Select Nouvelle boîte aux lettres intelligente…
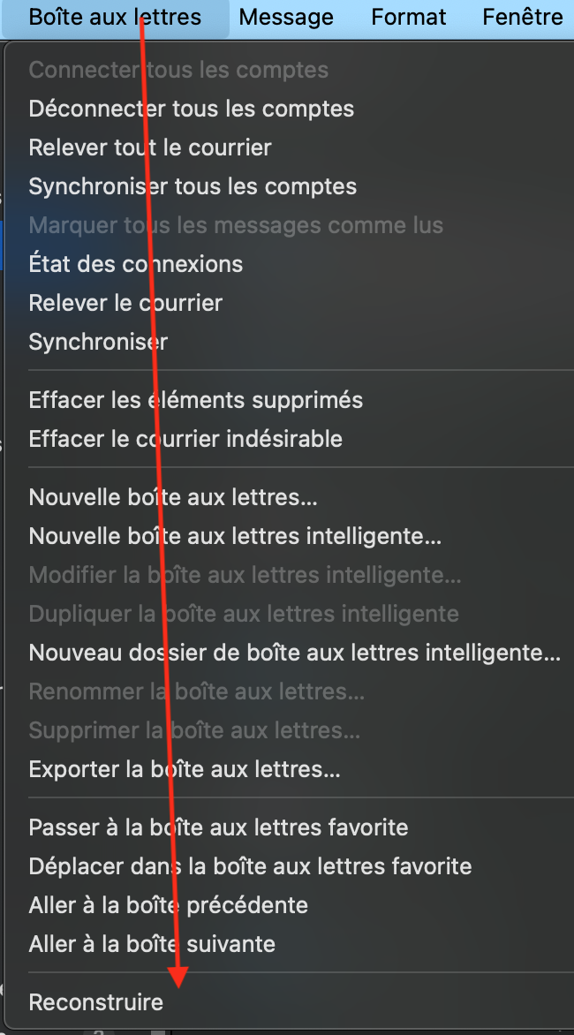 pos(235,536)
